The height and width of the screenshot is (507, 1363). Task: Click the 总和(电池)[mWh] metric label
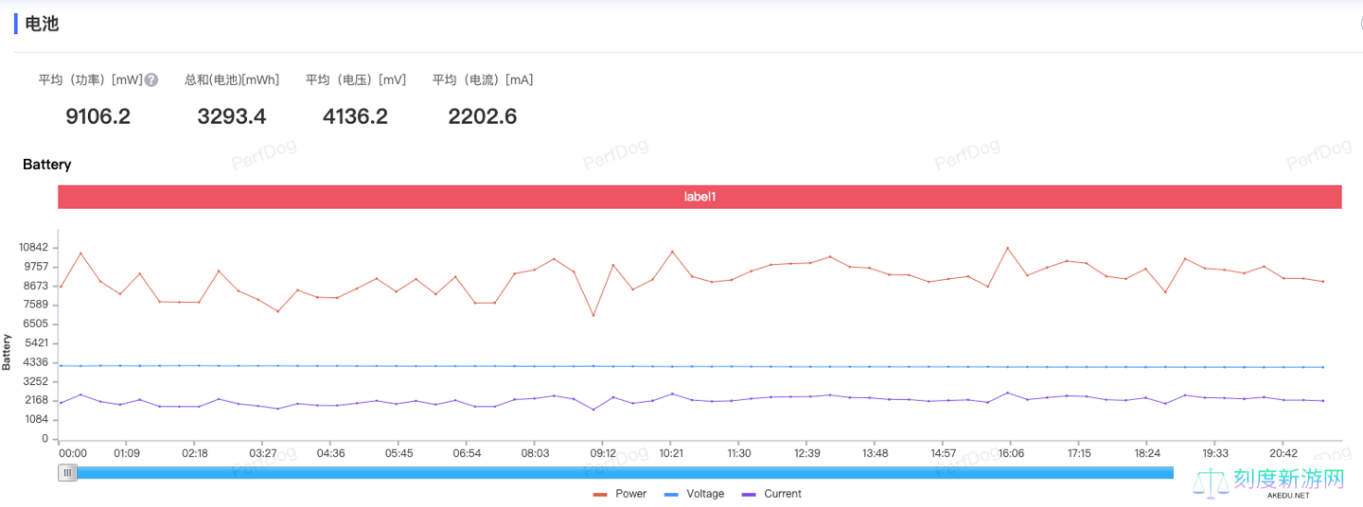click(232, 80)
